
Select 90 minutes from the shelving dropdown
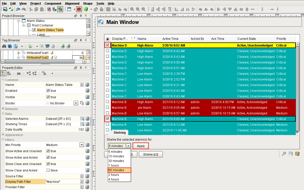click(x=119, y=170)
